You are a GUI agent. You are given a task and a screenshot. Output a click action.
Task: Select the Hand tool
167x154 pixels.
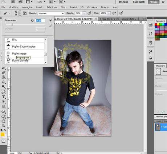click(x=4, y=121)
